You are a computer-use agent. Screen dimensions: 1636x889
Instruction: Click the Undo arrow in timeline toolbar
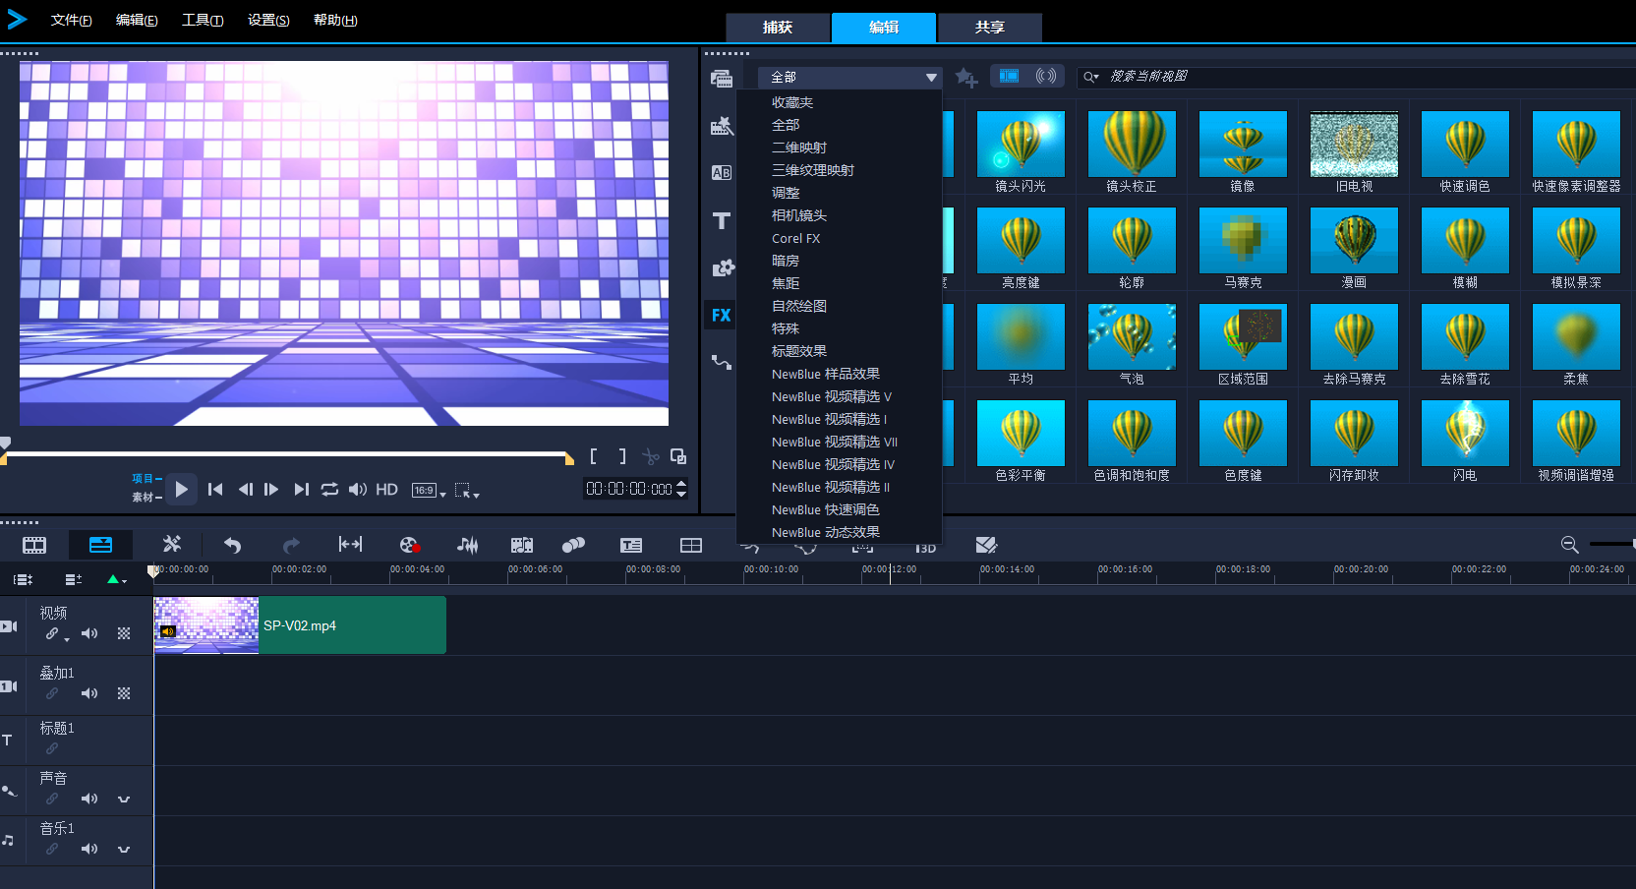click(232, 545)
